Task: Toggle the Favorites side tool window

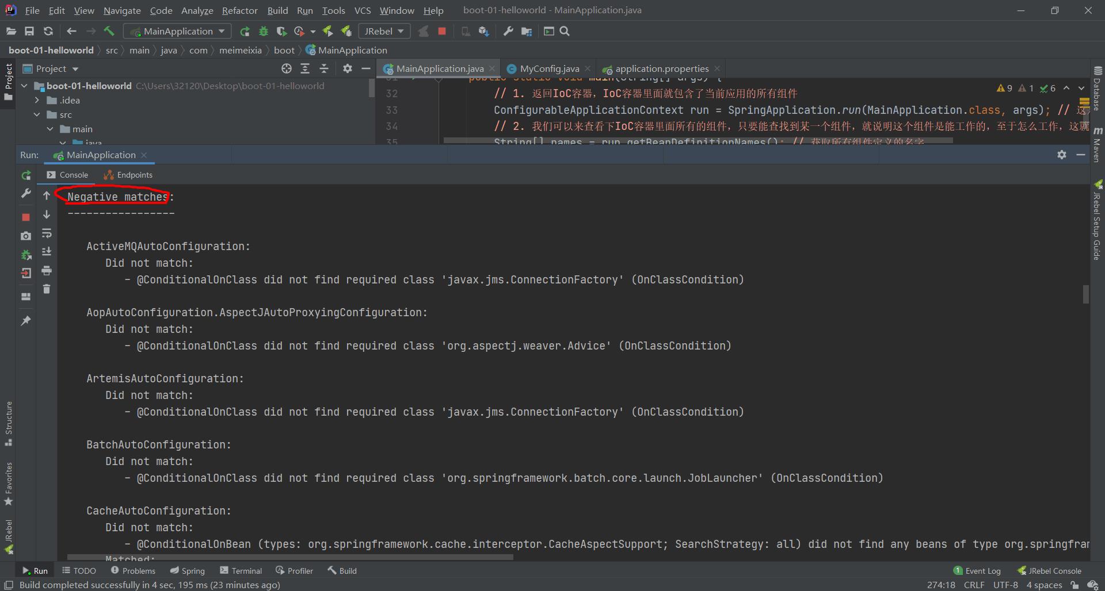Action: pyautogui.click(x=8, y=484)
